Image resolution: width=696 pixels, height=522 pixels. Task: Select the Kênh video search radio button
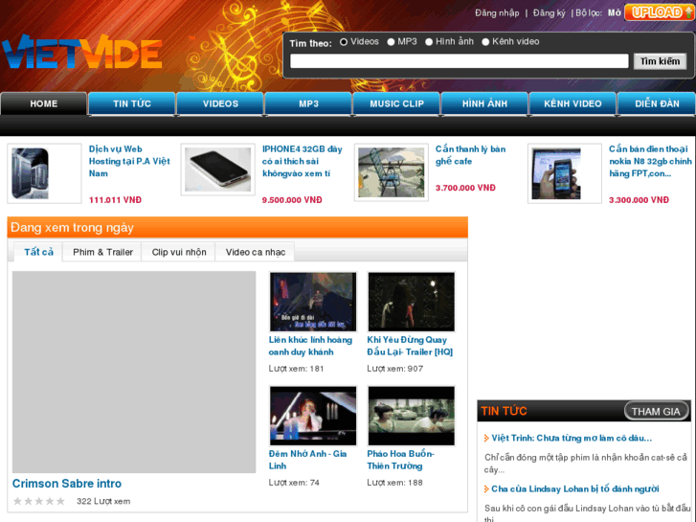coord(485,42)
